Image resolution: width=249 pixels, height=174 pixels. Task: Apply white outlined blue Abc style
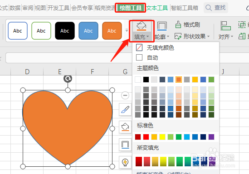click(18, 31)
